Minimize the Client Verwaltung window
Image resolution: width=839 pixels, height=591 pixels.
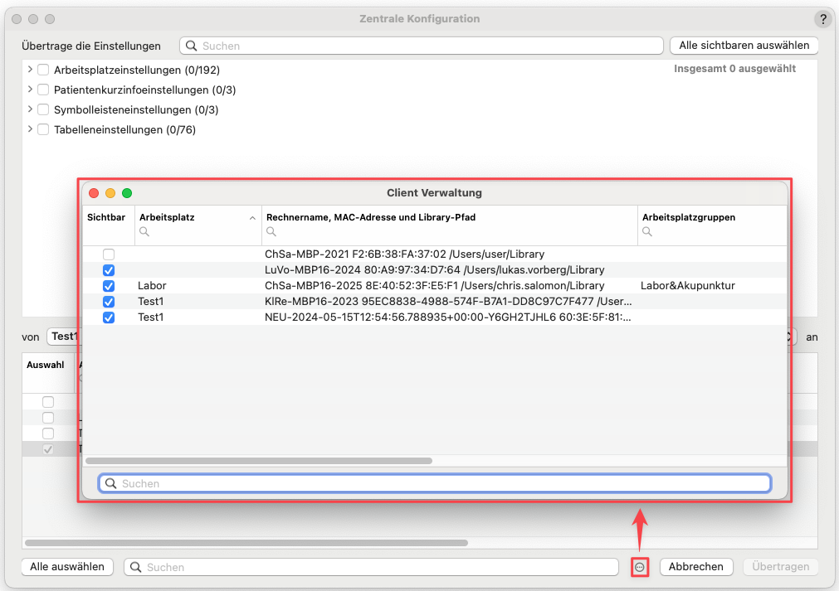pos(110,193)
